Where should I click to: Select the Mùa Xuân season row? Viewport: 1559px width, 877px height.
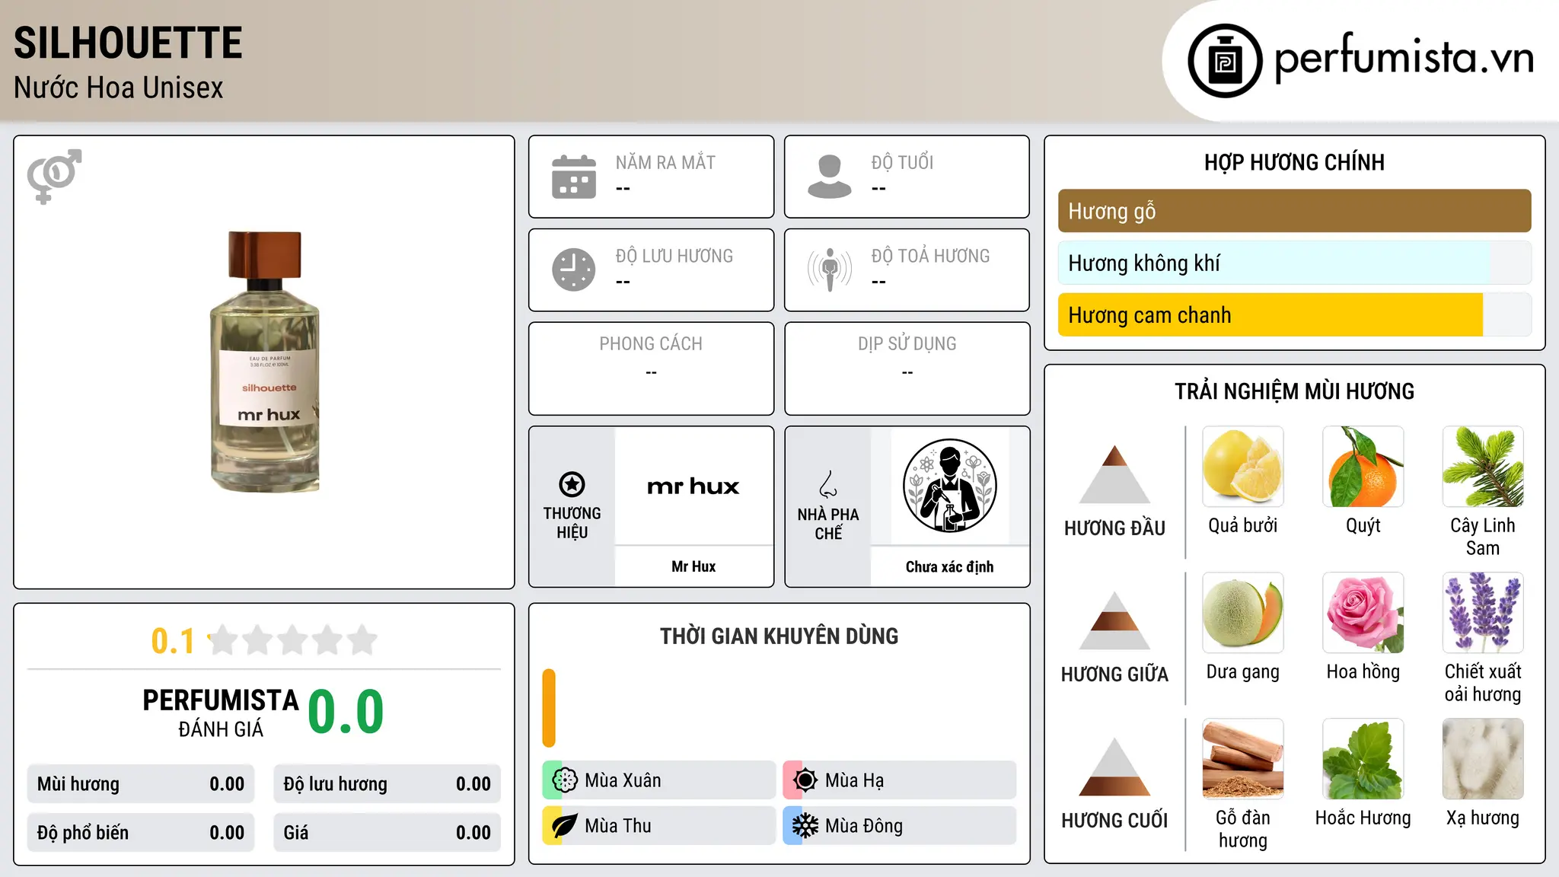point(658,780)
